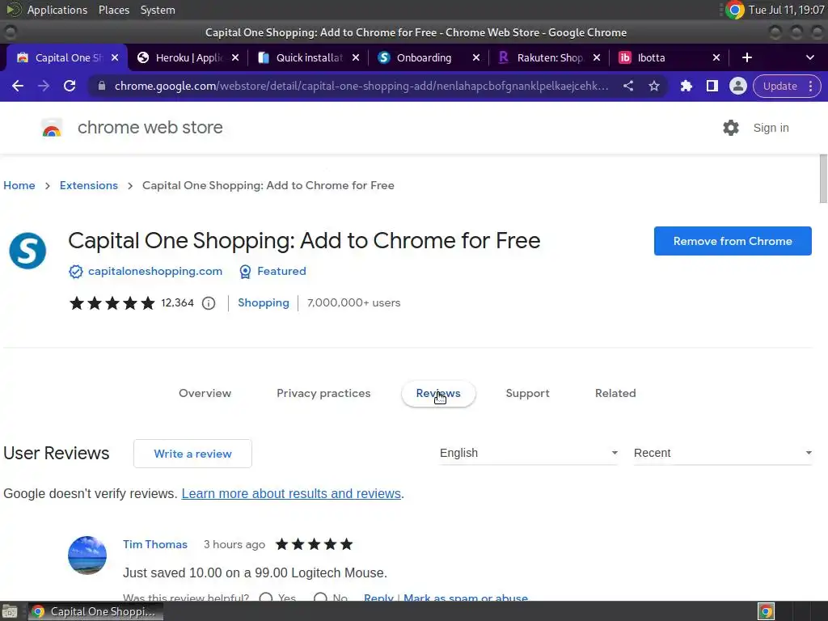Open the Overview tab
Viewport: 828px width, 621px height.
coord(205,394)
